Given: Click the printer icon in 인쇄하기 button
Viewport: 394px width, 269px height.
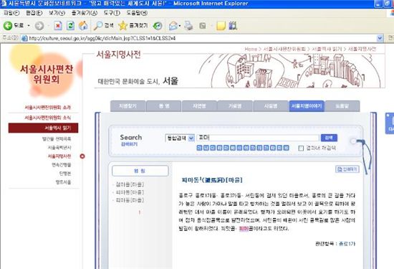Looking at the screenshot, I should pos(340,169).
